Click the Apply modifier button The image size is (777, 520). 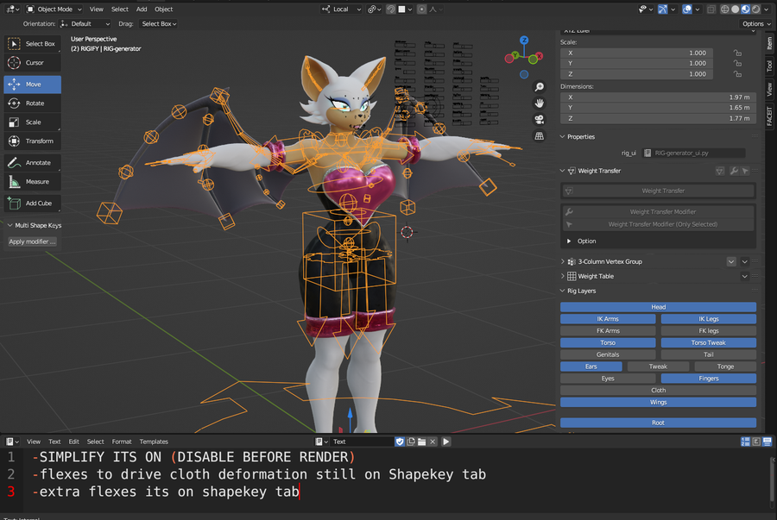pos(32,241)
